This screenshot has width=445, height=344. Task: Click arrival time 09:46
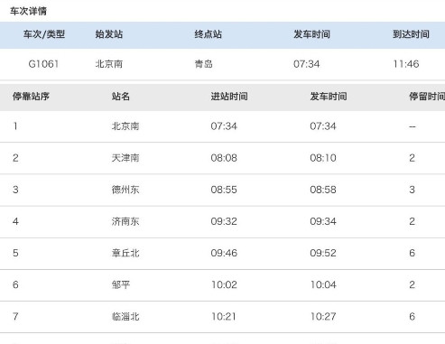(x=224, y=253)
